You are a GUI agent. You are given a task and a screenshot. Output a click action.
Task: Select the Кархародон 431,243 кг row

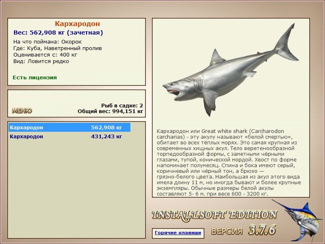coord(69,137)
